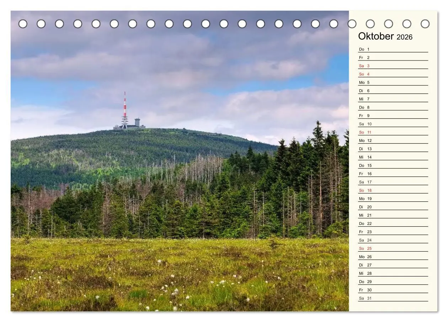Select the calendar row 'Sa 17'

pos(393,182)
